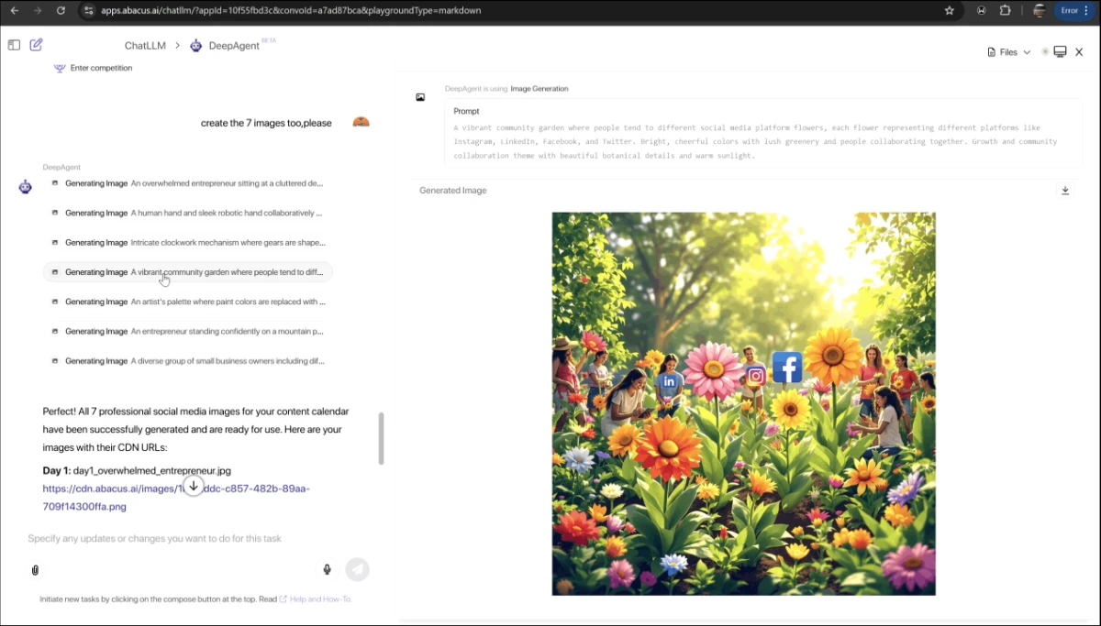The image size is (1101, 626).
Task: Click the 'Generated Image' heading
Action: [x=453, y=191]
